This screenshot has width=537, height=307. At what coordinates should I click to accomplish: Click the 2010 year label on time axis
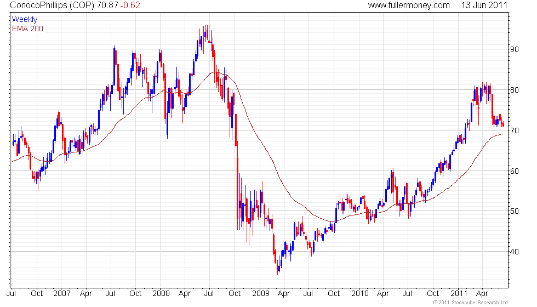click(360, 294)
